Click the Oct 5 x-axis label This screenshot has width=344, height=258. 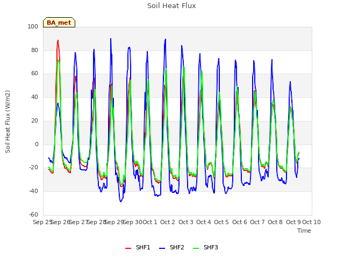point(221,222)
